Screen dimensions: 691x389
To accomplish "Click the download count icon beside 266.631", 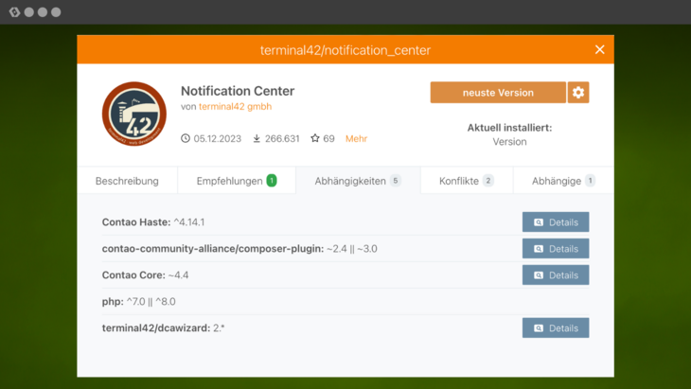I will [x=257, y=138].
